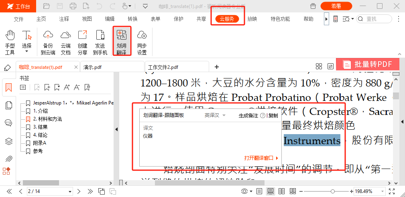This screenshot has width=405, height=197.
Task: Open the Layers panel in sidebar
Action: click(x=9, y=141)
